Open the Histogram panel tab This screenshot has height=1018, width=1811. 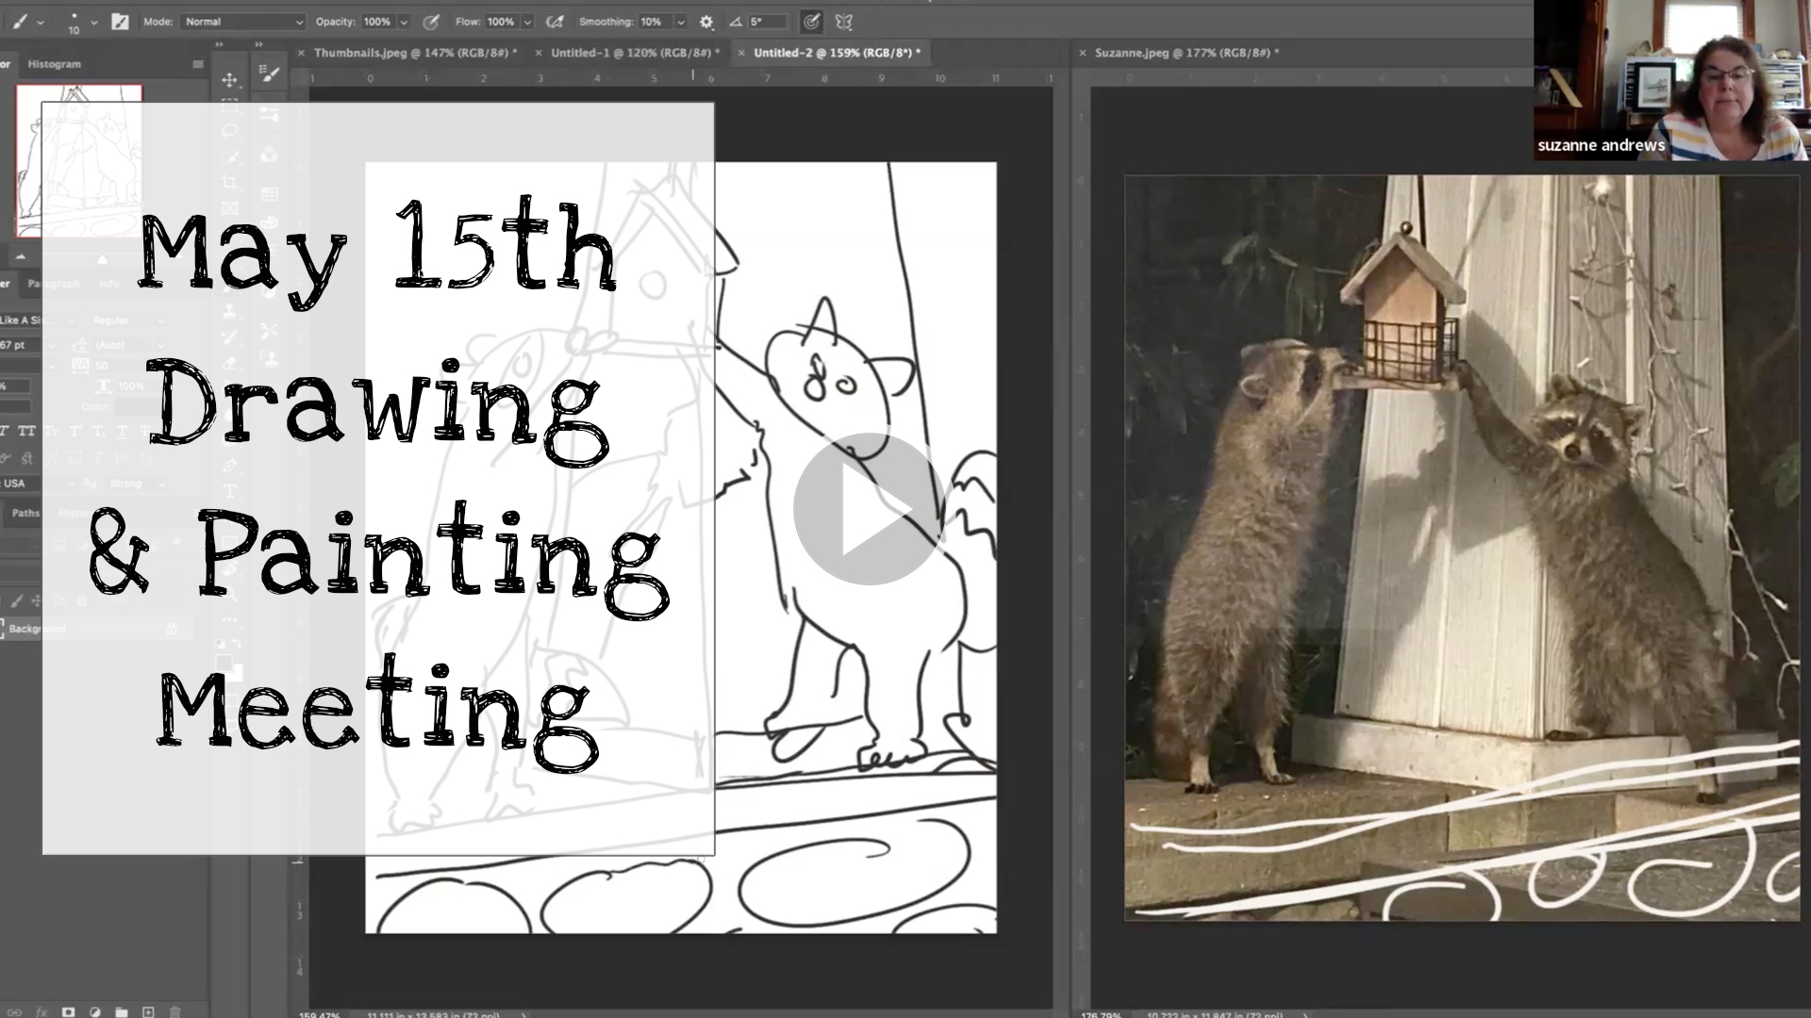click(54, 64)
